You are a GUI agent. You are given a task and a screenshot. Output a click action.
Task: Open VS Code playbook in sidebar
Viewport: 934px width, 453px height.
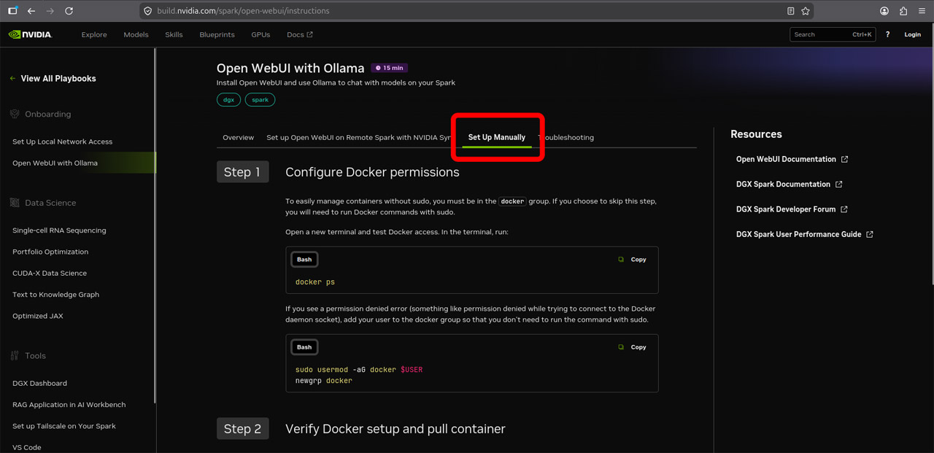point(27,447)
